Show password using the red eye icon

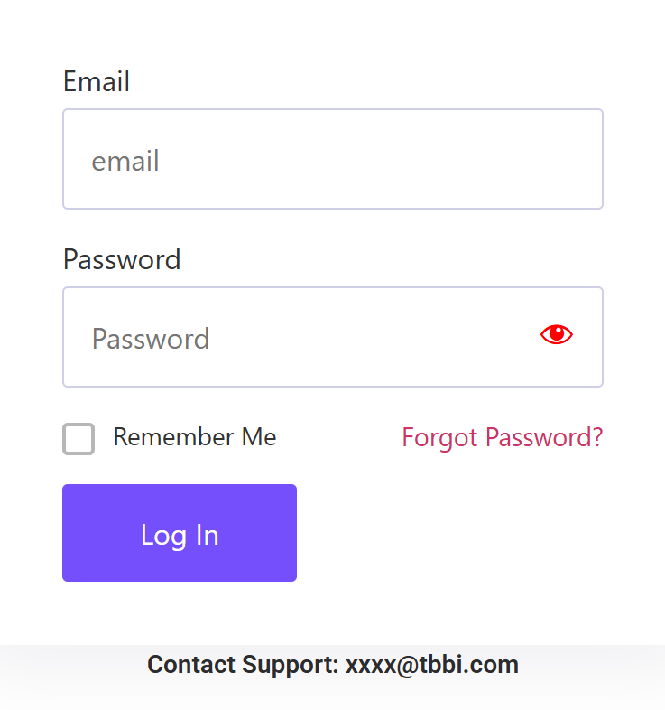click(x=557, y=334)
